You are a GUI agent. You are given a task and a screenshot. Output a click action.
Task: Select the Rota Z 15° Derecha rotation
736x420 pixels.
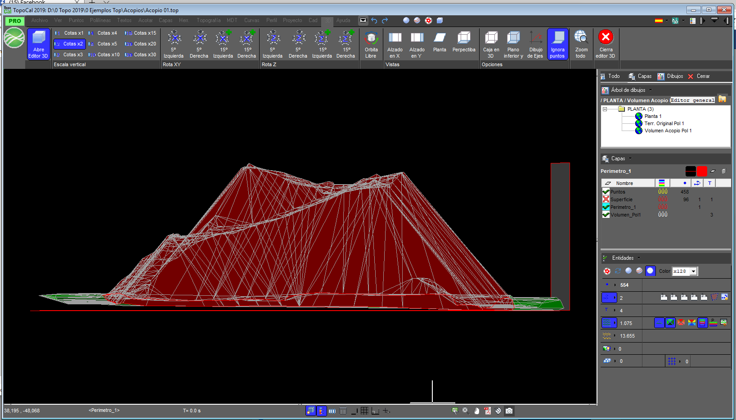coord(346,44)
